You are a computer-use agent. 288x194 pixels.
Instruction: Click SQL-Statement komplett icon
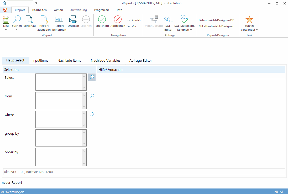click(x=184, y=19)
